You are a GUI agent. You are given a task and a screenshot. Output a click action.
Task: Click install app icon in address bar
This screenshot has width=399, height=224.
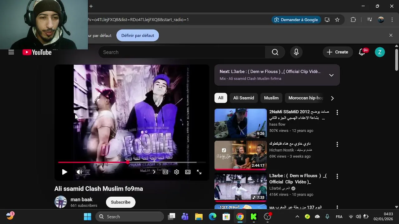coord(327,20)
